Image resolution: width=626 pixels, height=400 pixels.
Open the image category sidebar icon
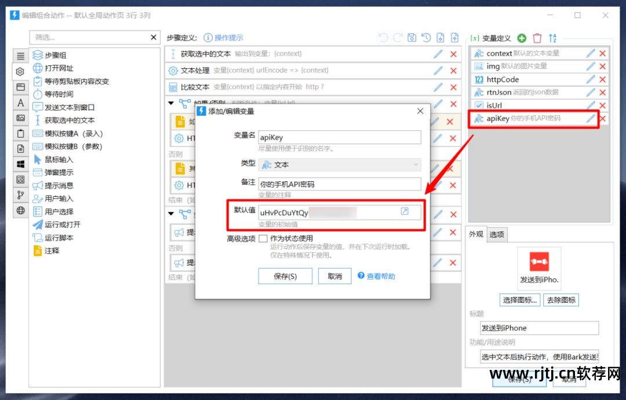20,118
